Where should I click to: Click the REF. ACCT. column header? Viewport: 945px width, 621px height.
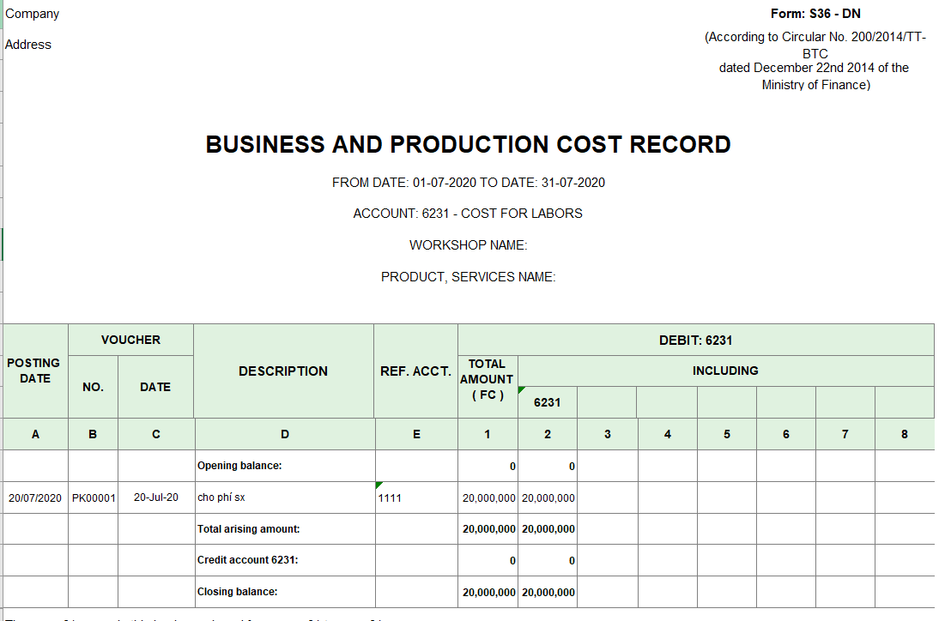coord(415,371)
